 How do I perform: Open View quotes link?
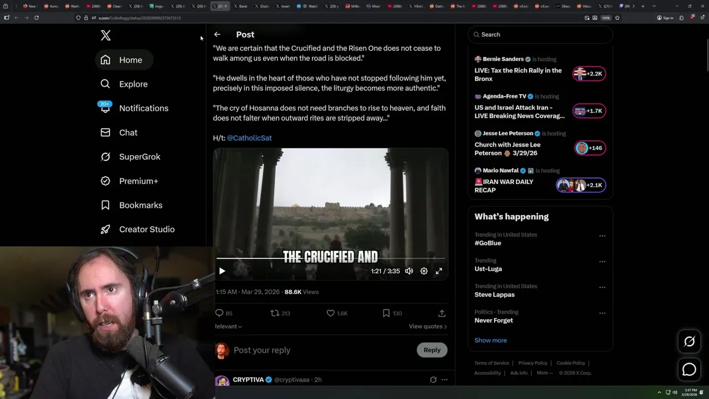point(428,326)
